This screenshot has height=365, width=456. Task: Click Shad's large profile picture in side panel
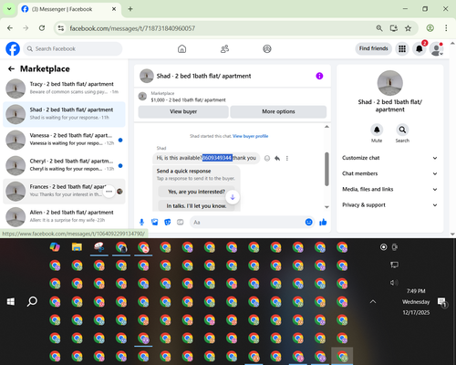click(390, 83)
